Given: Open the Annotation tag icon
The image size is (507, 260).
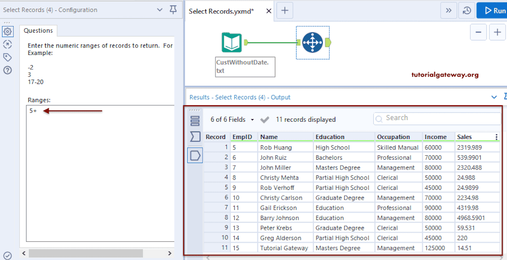Looking at the screenshot, I should tap(7, 57).
